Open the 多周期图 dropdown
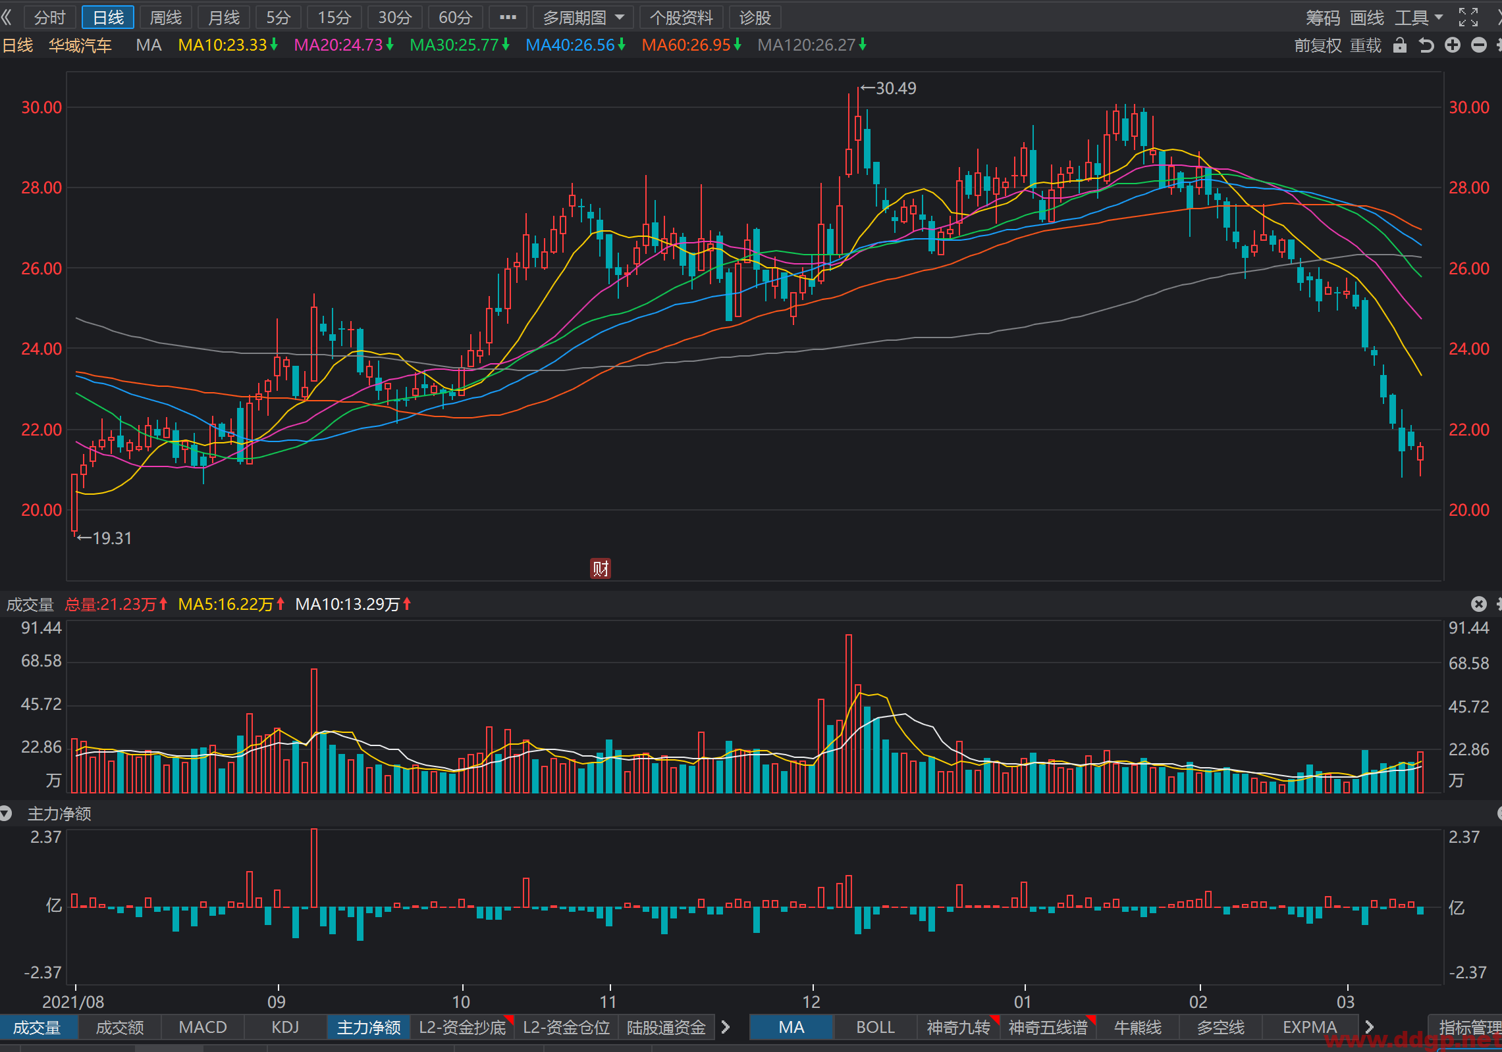 pos(583,18)
